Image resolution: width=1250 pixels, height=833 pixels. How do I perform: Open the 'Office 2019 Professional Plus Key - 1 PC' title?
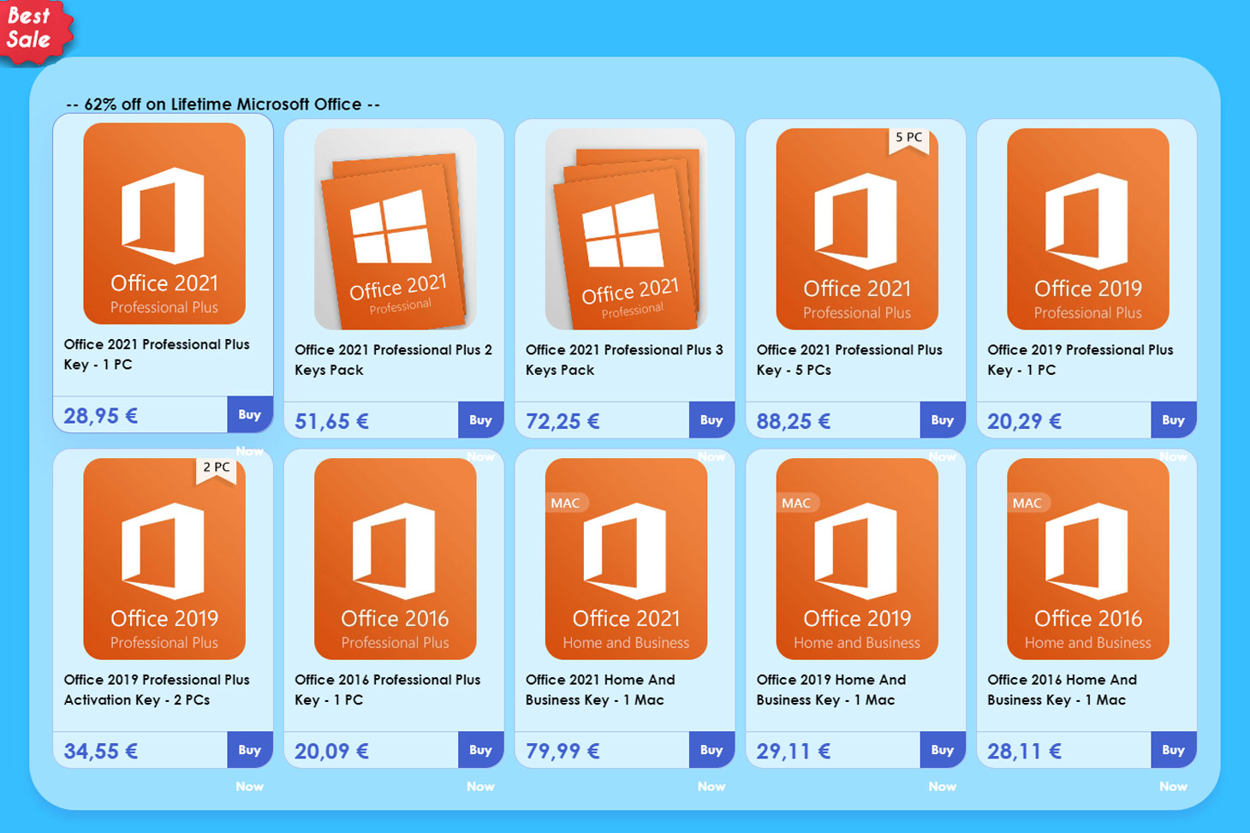1080,360
